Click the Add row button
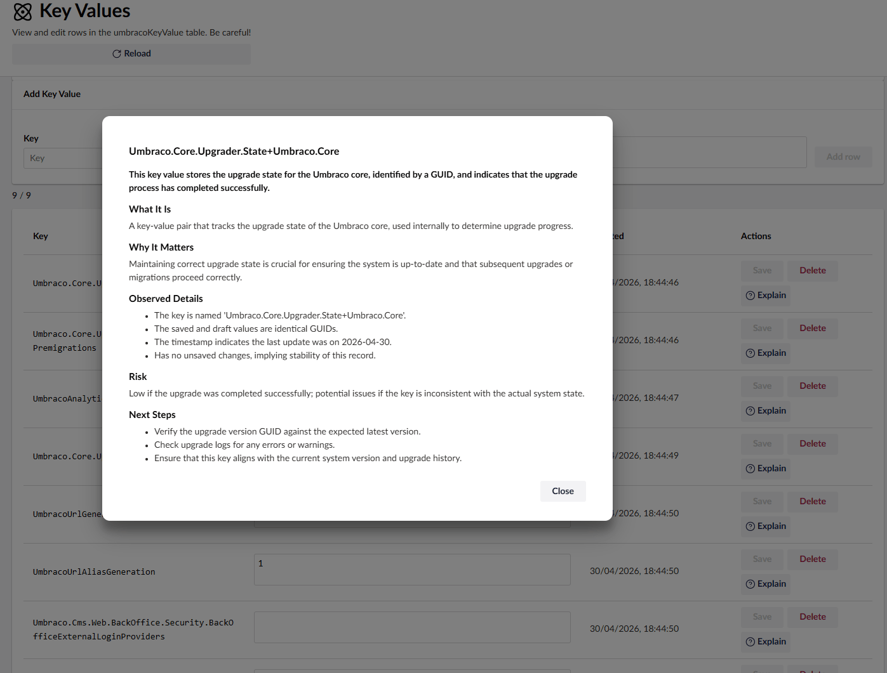Screen dimensions: 887x673 (843, 157)
